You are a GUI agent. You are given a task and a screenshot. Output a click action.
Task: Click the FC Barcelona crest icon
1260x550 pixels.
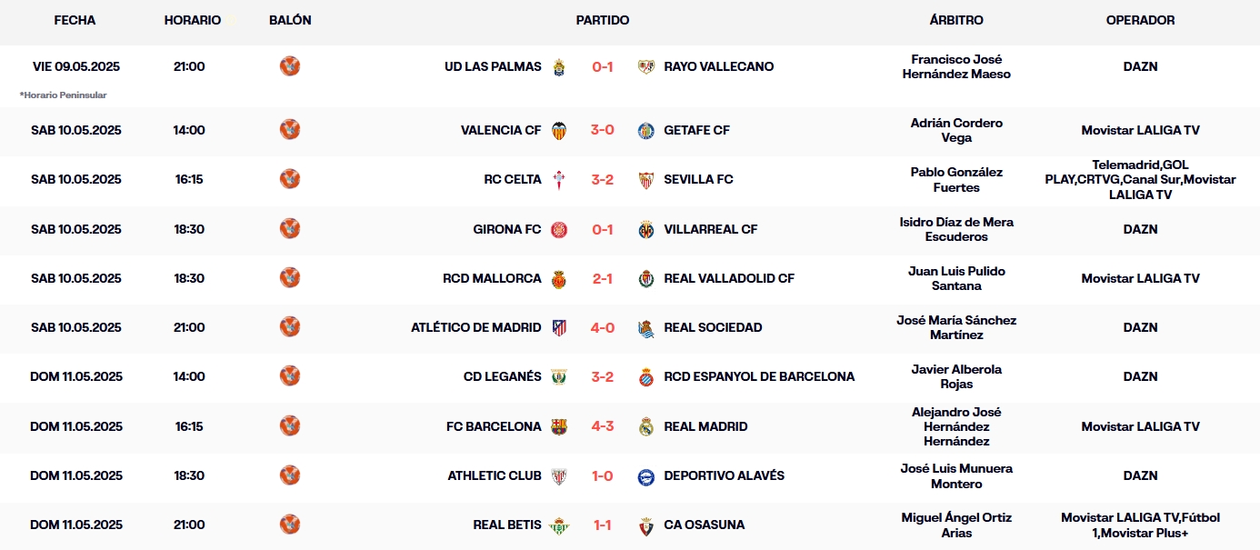click(559, 426)
